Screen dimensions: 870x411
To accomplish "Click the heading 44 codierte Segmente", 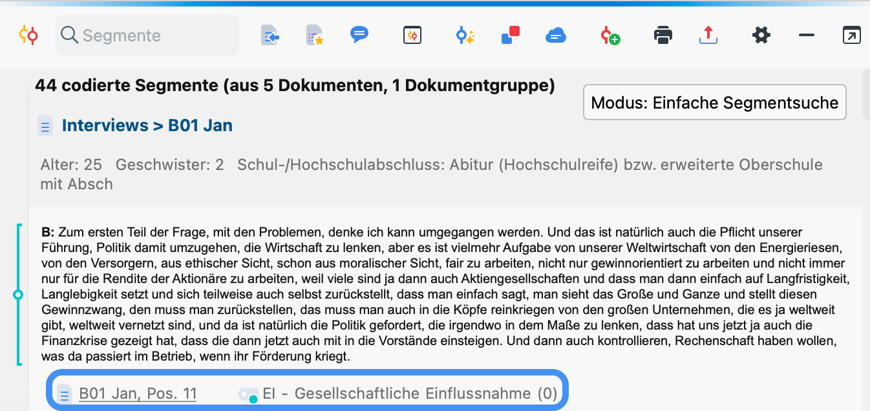I will (x=295, y=85).
